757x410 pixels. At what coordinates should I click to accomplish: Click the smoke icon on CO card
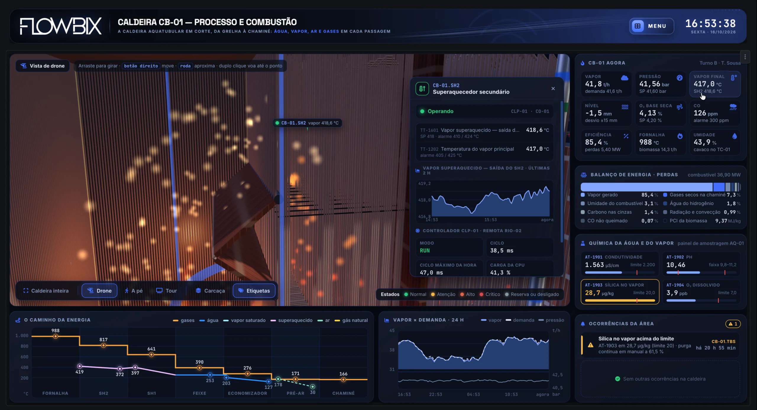click(x=733, y=107)
